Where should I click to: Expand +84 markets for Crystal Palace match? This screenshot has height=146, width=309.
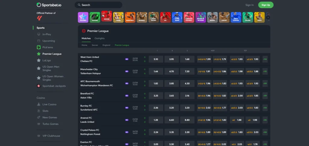265,132
